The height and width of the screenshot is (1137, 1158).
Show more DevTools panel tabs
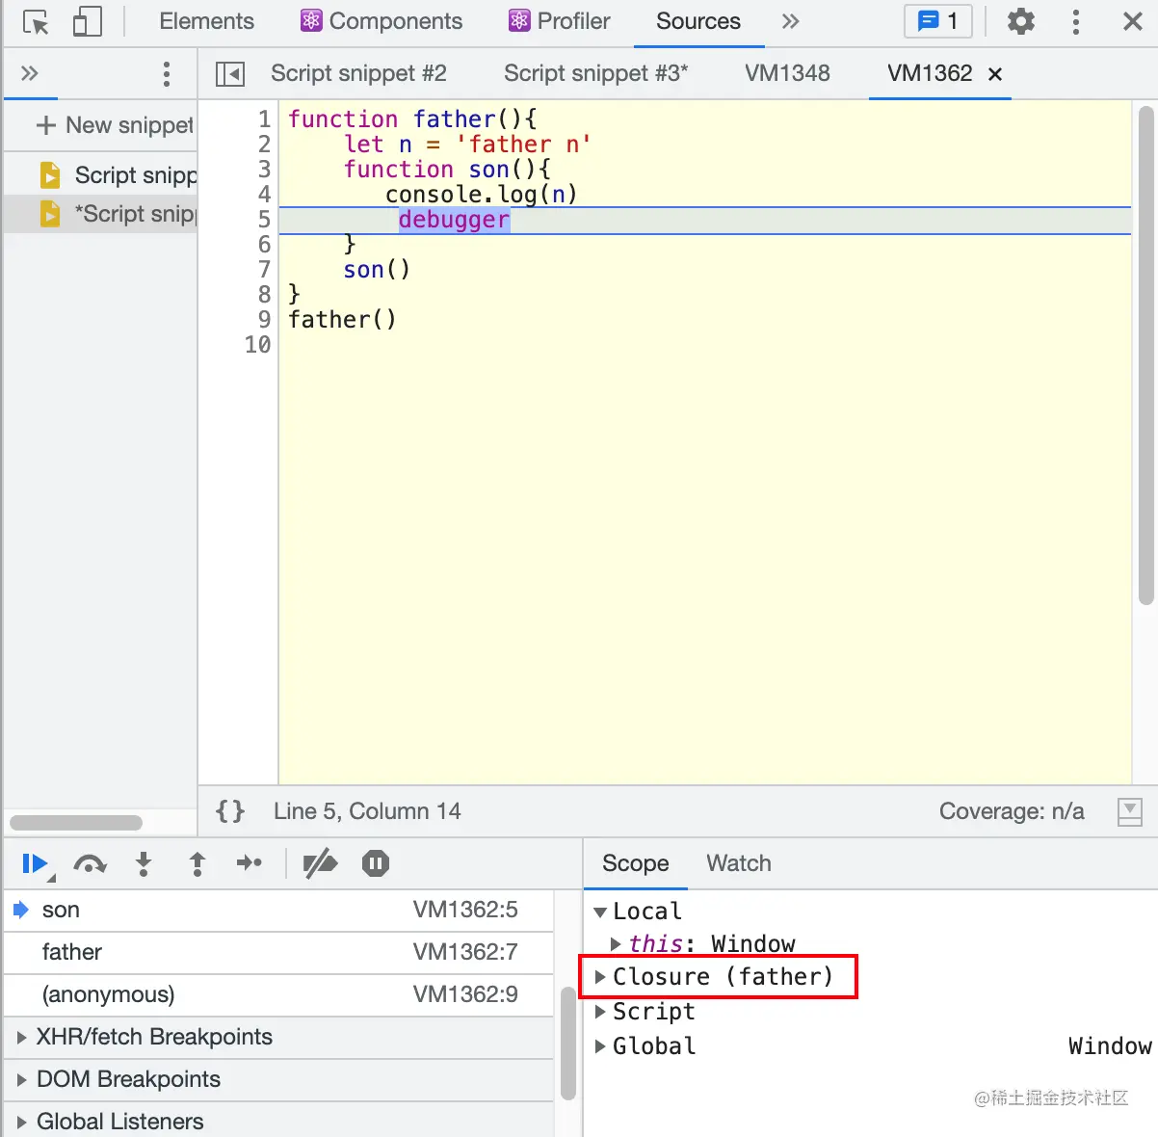point(790,21)
